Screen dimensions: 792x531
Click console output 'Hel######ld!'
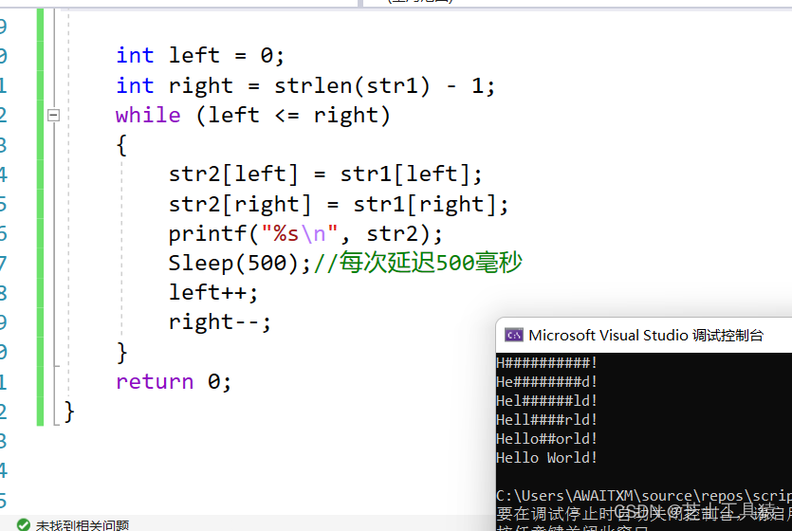tap(546, 401)
